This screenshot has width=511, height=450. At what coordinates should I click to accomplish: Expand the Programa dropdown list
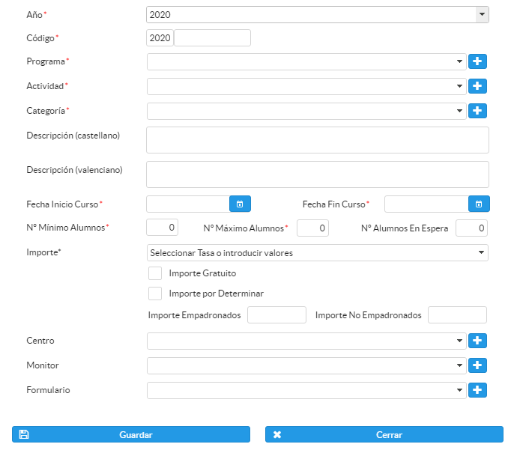(307, 61)
